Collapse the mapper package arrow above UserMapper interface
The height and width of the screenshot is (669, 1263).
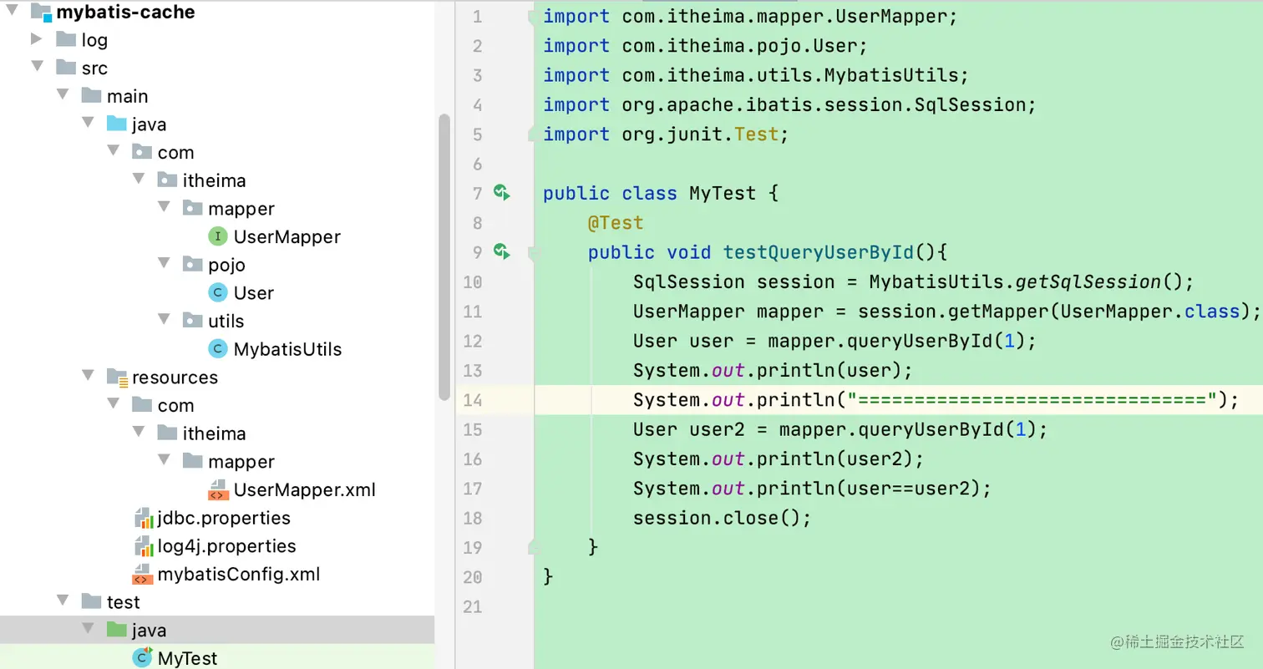point(164,207)
